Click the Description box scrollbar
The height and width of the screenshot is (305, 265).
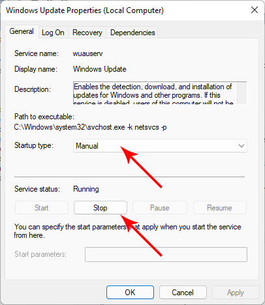(242, 93)
